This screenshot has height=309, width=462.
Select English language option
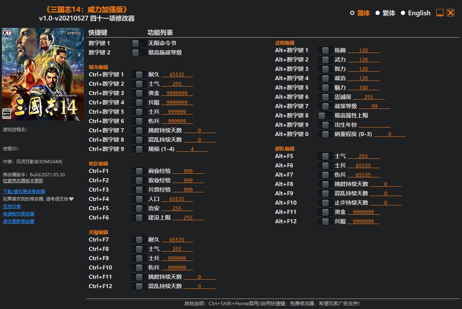pyautogui.click(x=415, y=13)
